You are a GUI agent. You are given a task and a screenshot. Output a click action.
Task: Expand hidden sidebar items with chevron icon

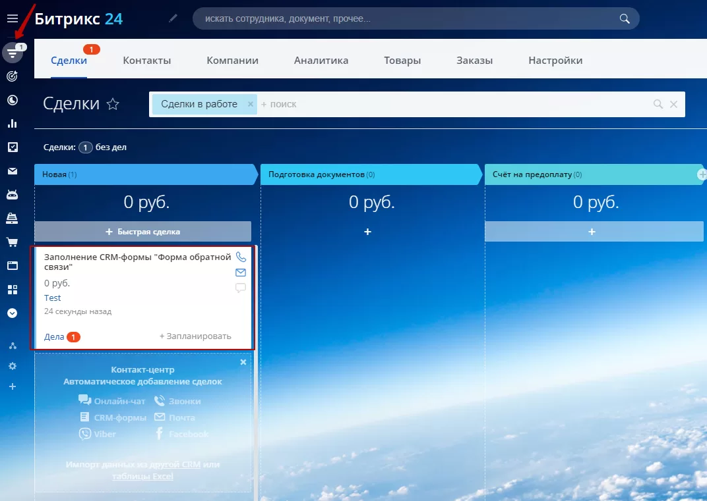pyautogui.click(x=13, y=313)
